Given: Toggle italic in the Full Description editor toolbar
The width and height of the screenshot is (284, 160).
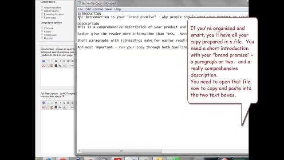Looking at the screenshot, I should (60, 103).
